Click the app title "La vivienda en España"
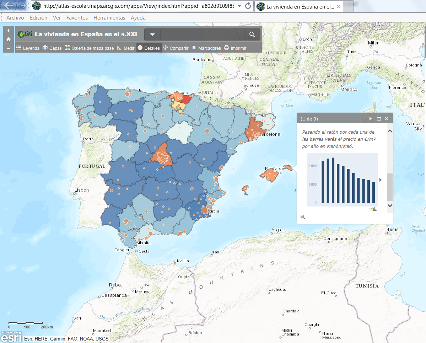 point(86,34)
